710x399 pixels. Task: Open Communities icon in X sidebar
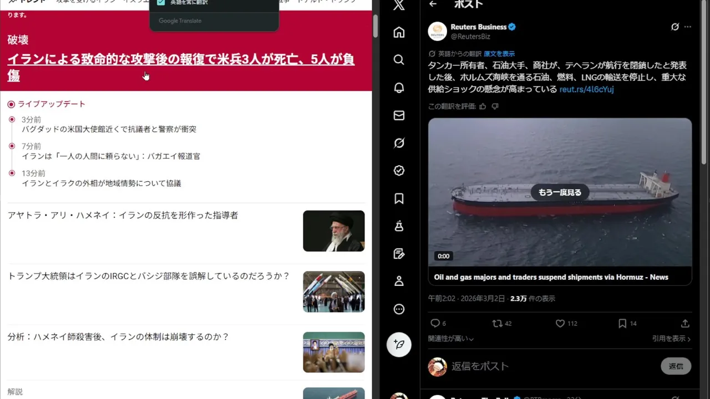(x=399, y=226)
